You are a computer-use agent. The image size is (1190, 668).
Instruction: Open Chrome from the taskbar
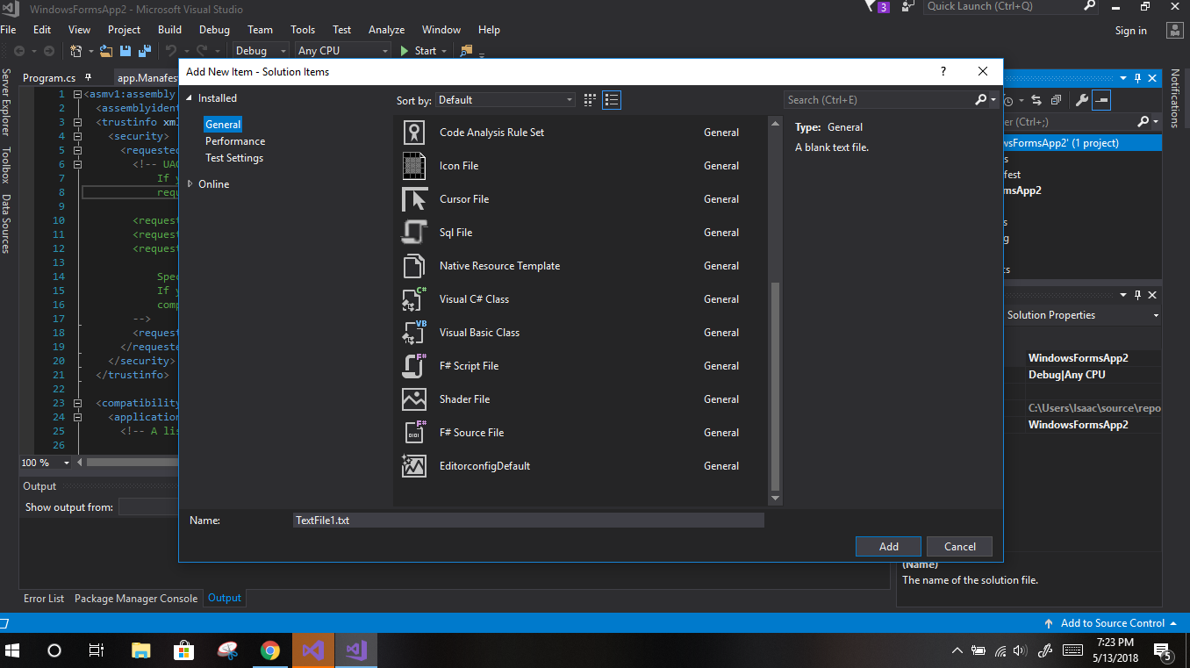point(270,650)
